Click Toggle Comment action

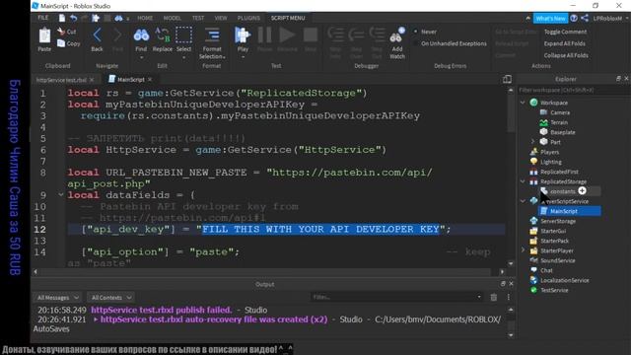tap(565, 32)
